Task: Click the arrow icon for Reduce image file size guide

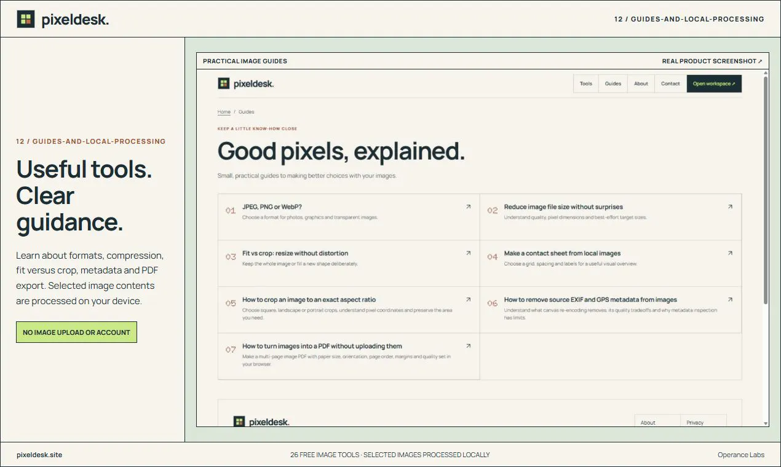Action: pos(730,206)
